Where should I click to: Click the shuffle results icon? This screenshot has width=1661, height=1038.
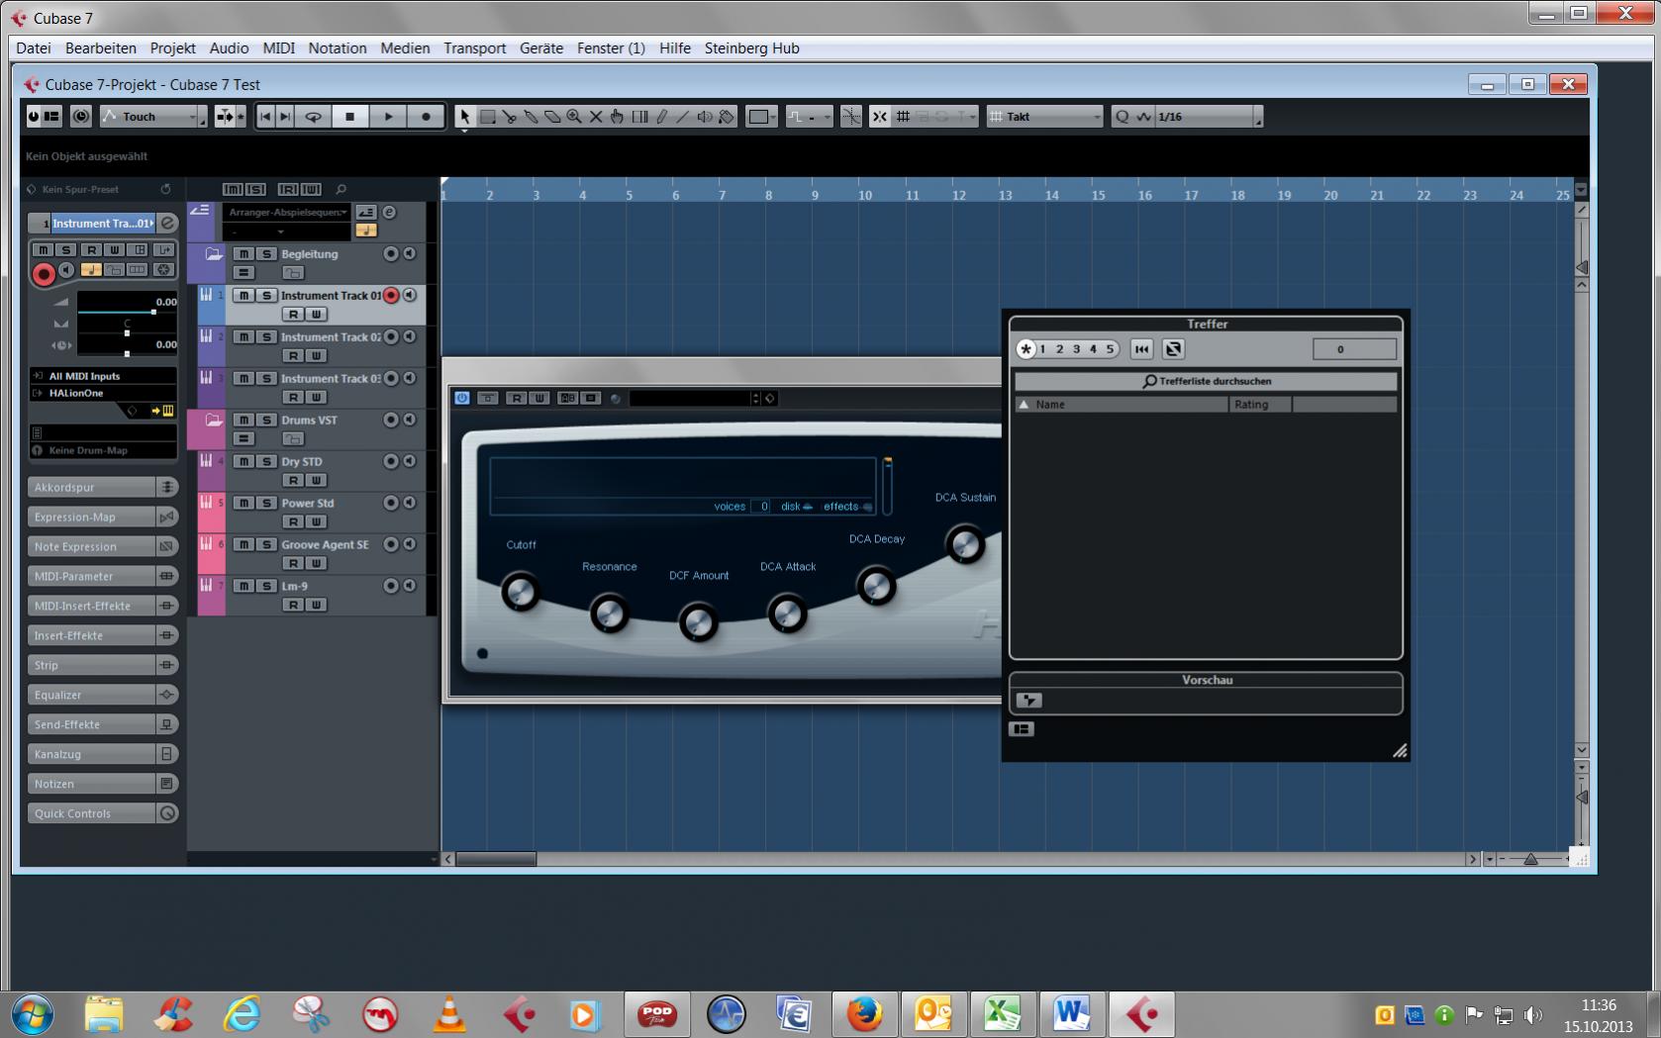pos(1173,349)
